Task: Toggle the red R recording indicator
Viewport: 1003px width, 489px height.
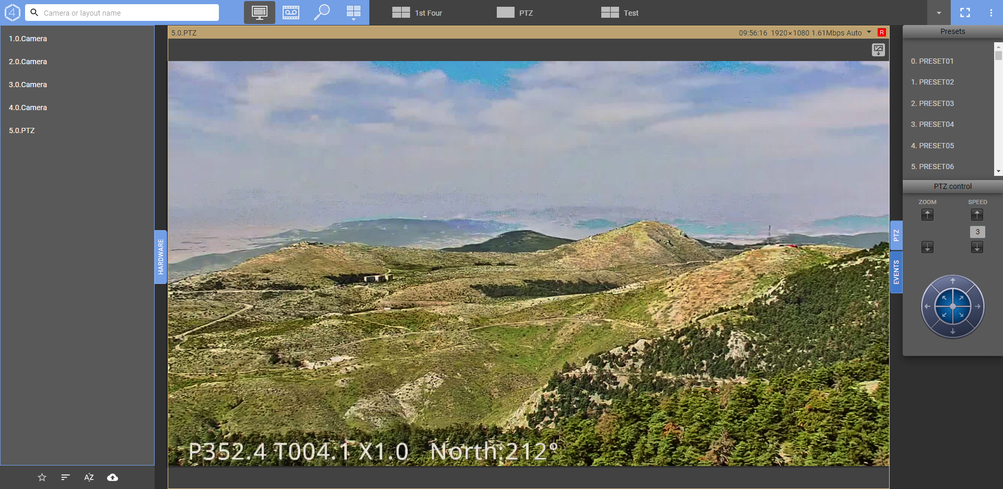Action: [882, 32]
